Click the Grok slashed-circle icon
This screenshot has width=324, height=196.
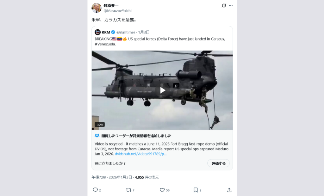(224, 6)
